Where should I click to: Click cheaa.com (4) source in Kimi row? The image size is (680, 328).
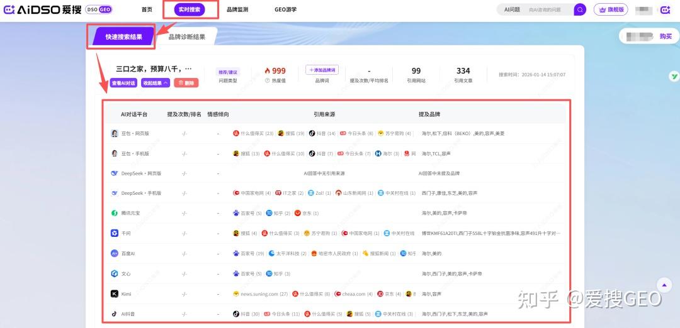click(x=353, y=294)
